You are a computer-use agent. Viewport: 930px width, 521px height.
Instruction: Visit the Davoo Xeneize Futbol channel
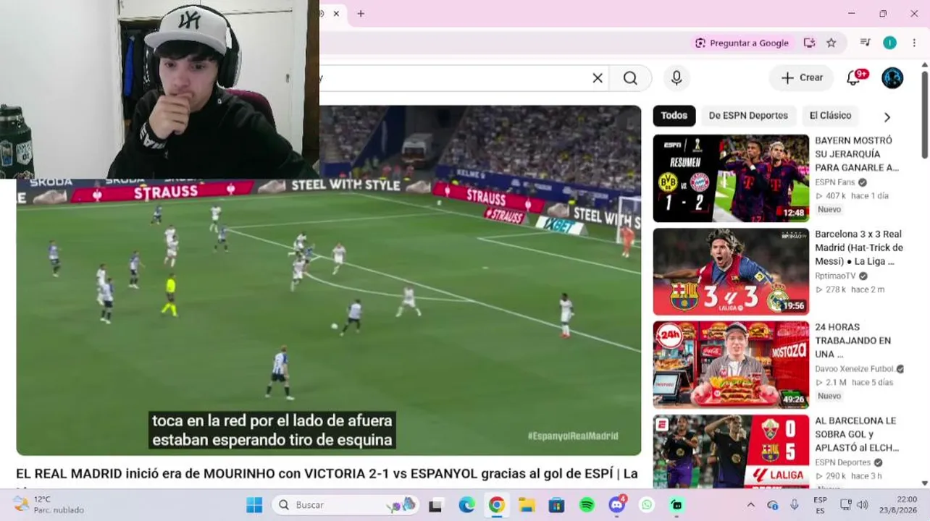pyautogui.click(x=854, y=369)
